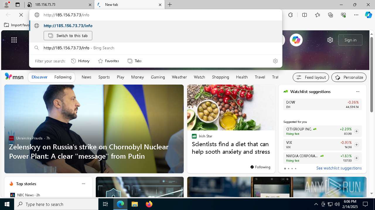Image resolution: width=375 pixels, height=210 pixels.
Task: Stop loading the page
Action: tap(21, 15)
